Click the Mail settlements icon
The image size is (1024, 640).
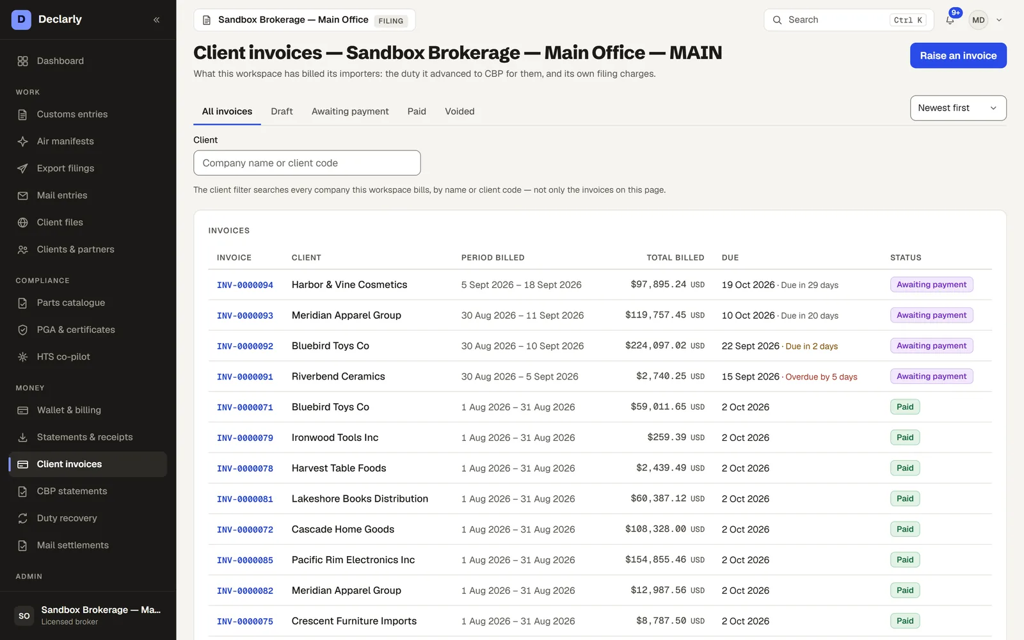pos(22,545)
